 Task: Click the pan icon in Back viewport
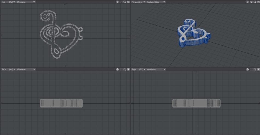[x=117, y=69]
